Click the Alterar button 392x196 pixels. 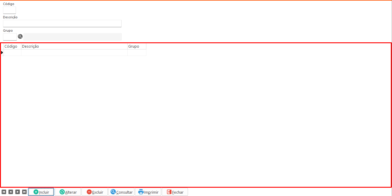point(68,192)
